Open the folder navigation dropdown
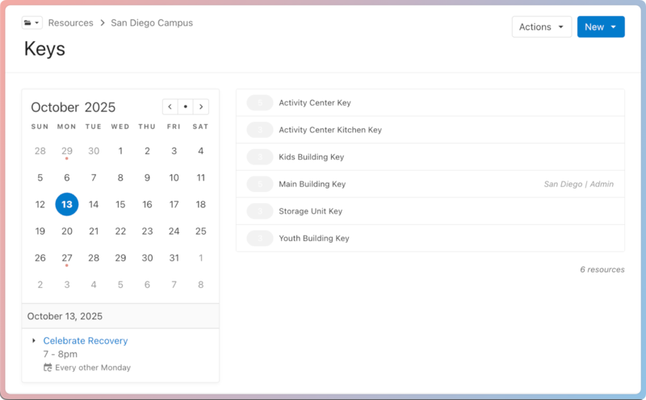The image size is (646, 400). (32, 23)
